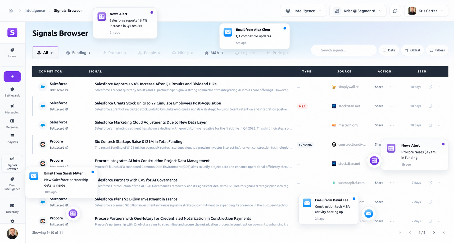Open more options for martech.org row
The height and width of the screenshot is (243, 454).
392,125
